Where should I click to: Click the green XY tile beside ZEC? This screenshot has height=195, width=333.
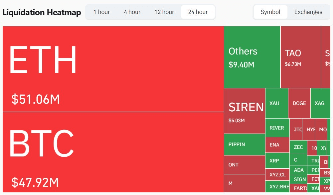(x=322, y=148)
